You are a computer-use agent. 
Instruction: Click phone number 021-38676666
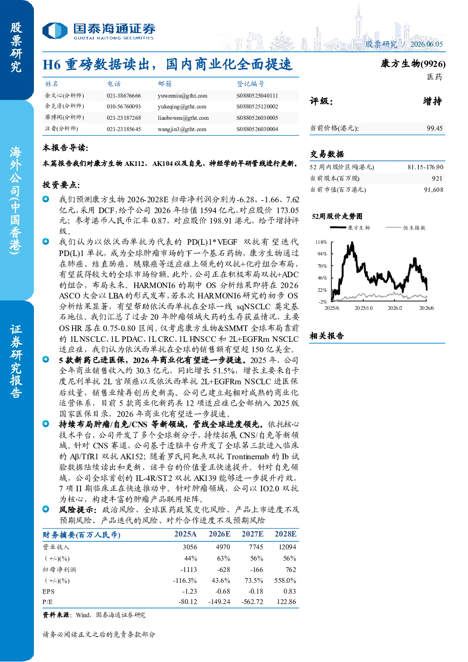[123, 96]
